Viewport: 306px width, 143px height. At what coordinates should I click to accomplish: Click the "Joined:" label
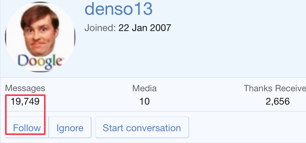coord(100,28)
